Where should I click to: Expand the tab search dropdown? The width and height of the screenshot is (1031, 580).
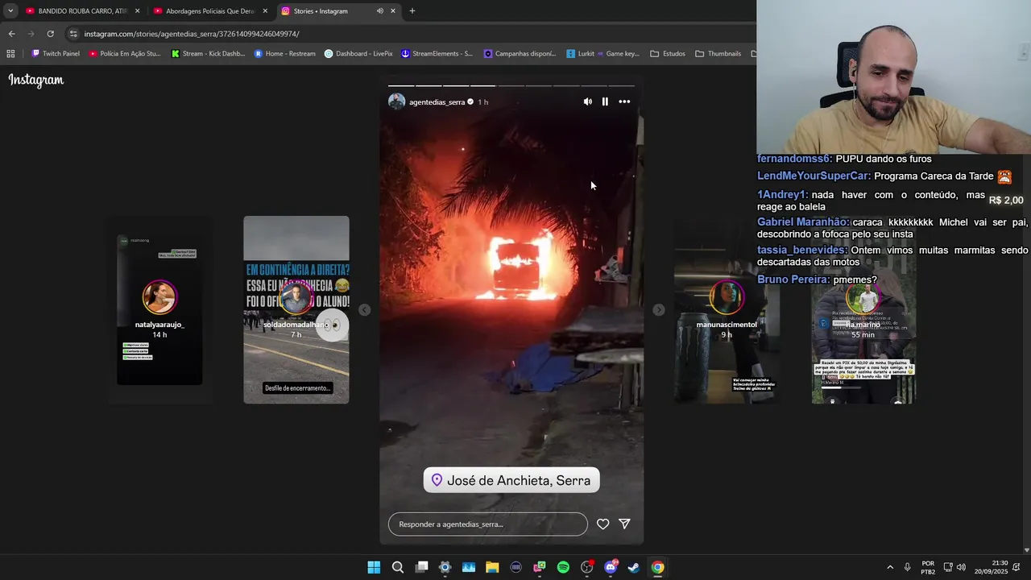(x=10, y=11)
